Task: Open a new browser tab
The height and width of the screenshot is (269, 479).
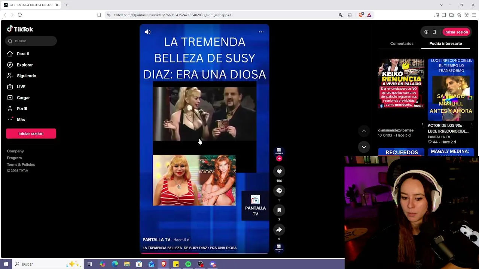Action: pos(66,5)
